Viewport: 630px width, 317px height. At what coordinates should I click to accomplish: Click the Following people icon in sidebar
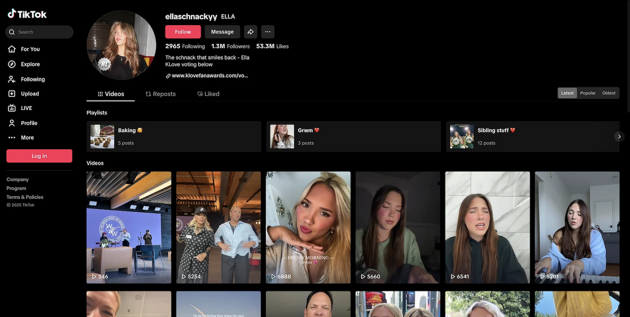coord(12,79)
